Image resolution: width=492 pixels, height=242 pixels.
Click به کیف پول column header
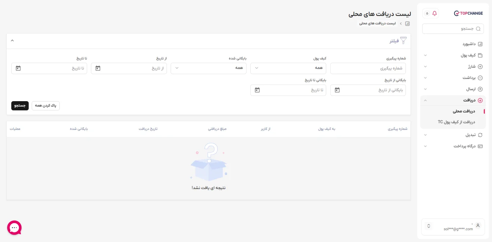[327, 129]
